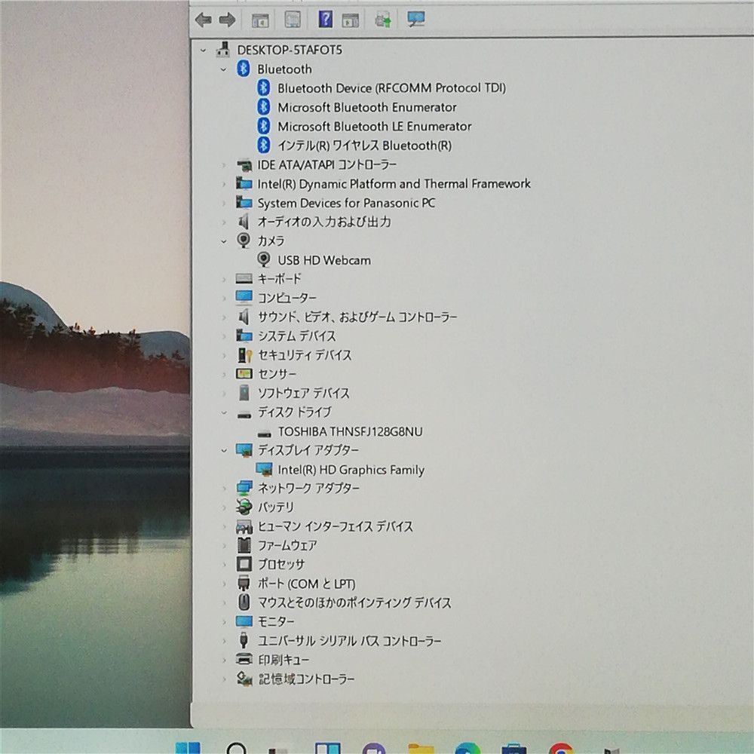Click the バッテリ battery icon
754x754 pixels.
(244, 507)
